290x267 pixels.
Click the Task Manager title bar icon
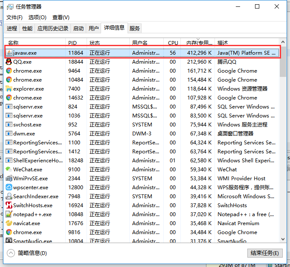tap(10, 7)
